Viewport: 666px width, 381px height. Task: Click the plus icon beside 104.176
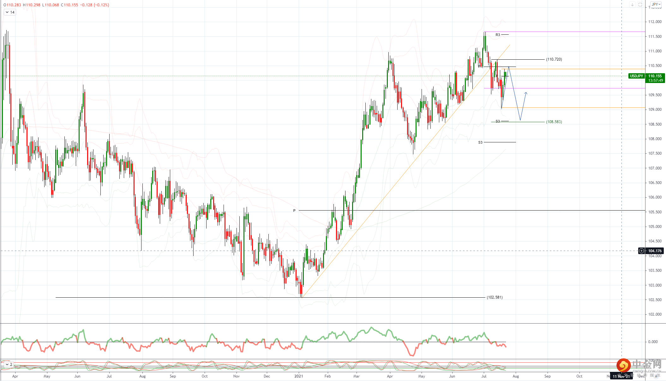coord(641,251)
